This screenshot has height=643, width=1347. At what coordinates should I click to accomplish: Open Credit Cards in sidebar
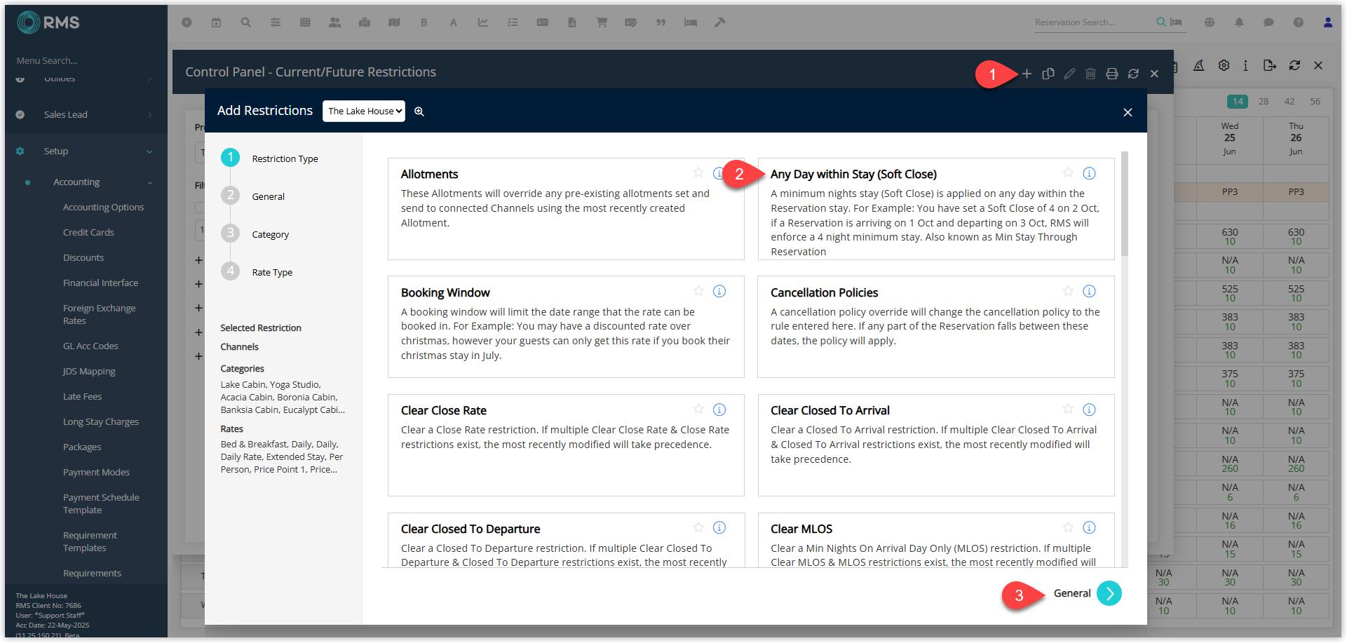pyautogui.click(x=88, y=232)
